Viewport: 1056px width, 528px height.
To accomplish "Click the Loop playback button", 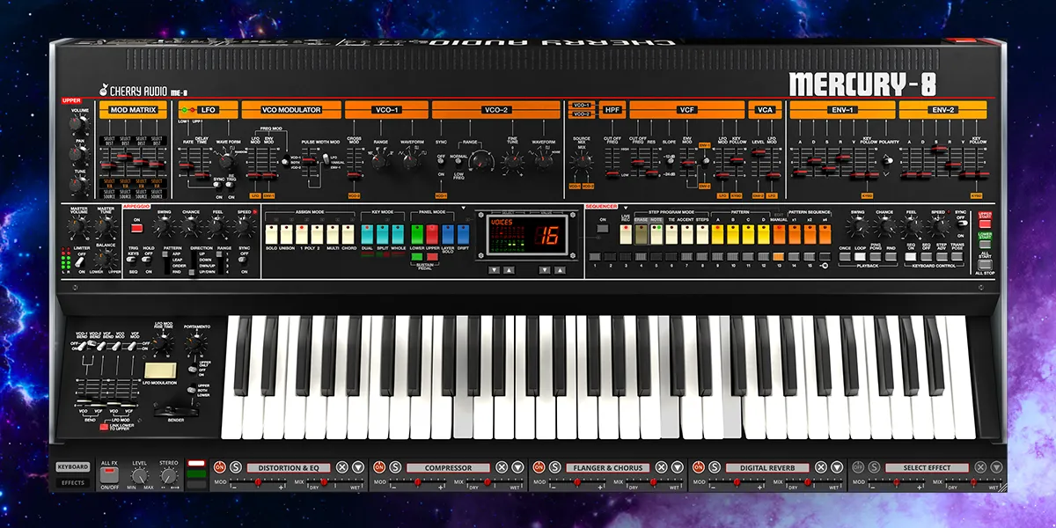I will click(x=859, y=256).
